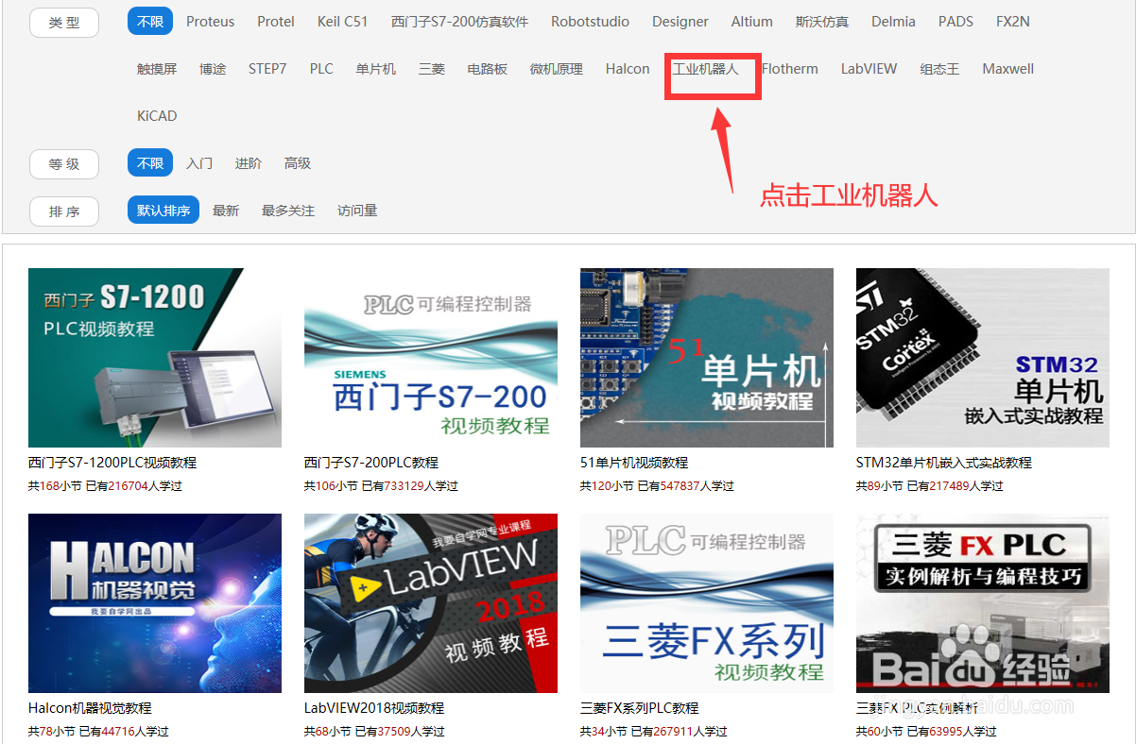Filter by PLC type
The width and height of the screenshot is (1136, 744).
[x=321, y=69]
